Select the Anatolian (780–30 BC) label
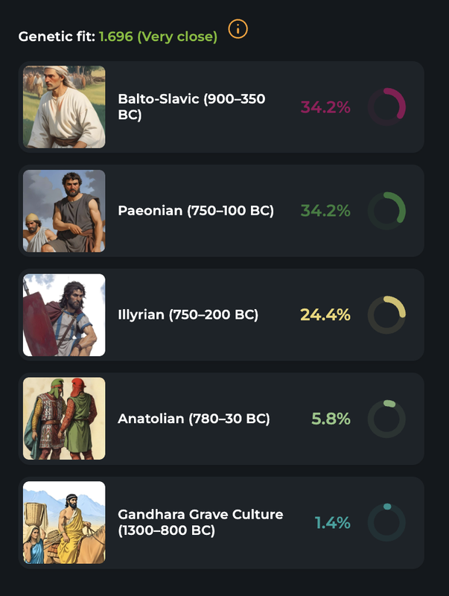This screenshot has width=449, height=596. click(194, 419)
